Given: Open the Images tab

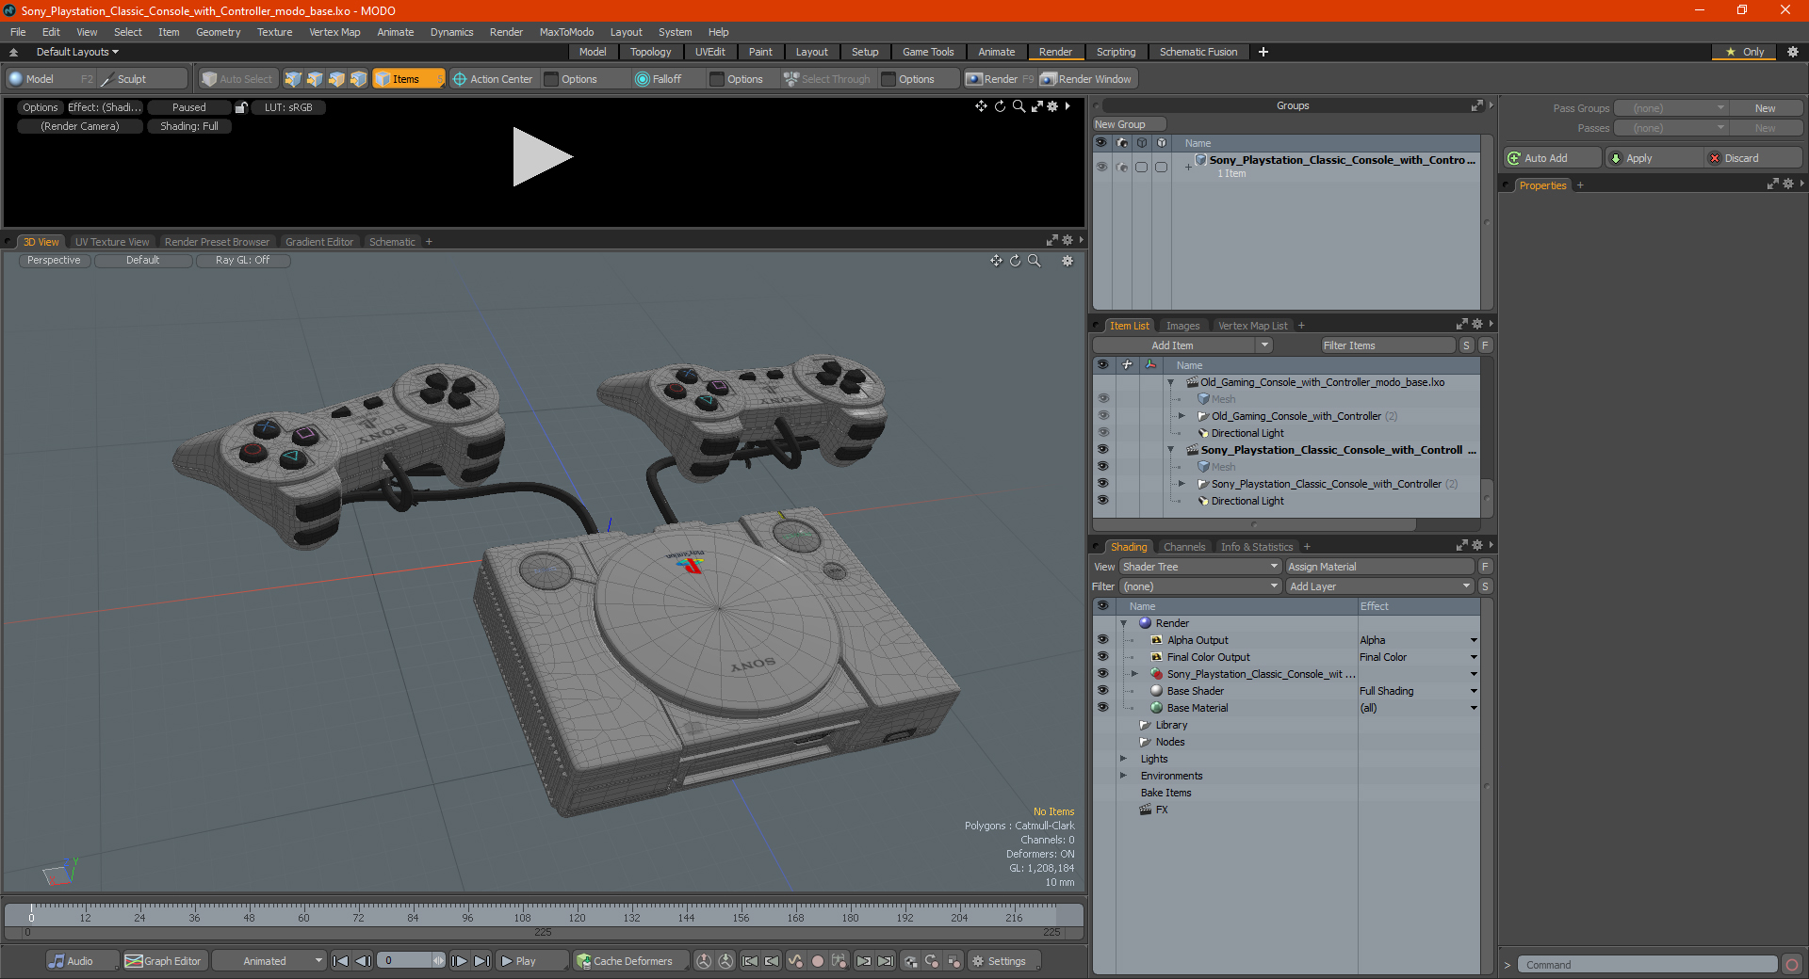Looking at the screenshot, I should 1182,326.
